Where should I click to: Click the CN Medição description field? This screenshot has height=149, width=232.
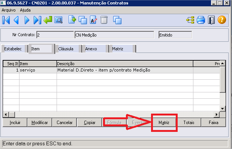click(114, 35)
